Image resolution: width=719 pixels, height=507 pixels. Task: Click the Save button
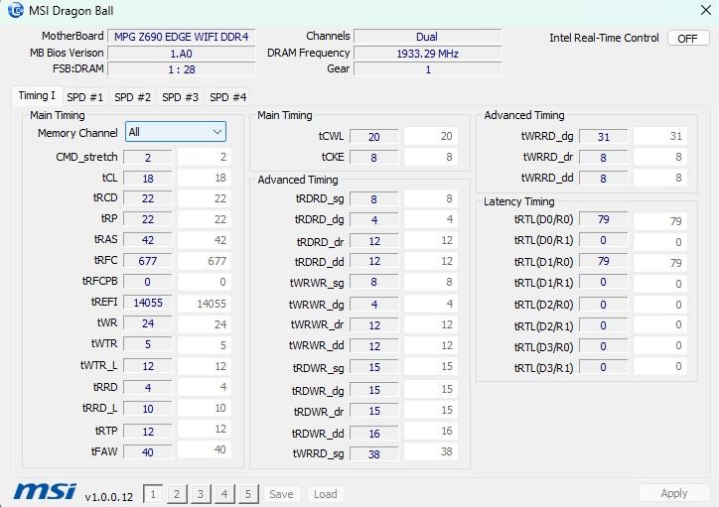pyautogui.click(x=282, y=494)
